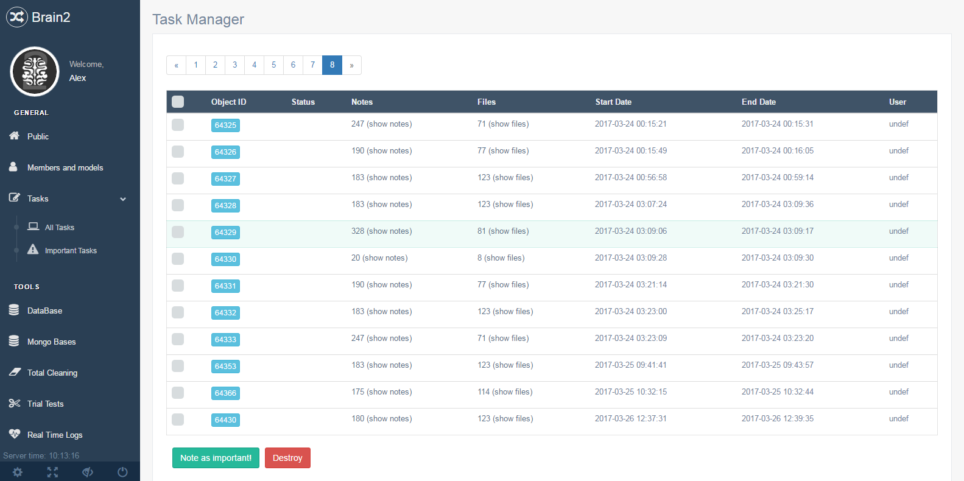Check the box for task 64329

click(178, 232)
